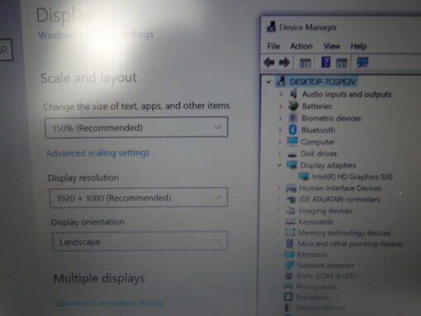Select the Network adapters icon
The image size is (421, 316).
coord(289,265)
